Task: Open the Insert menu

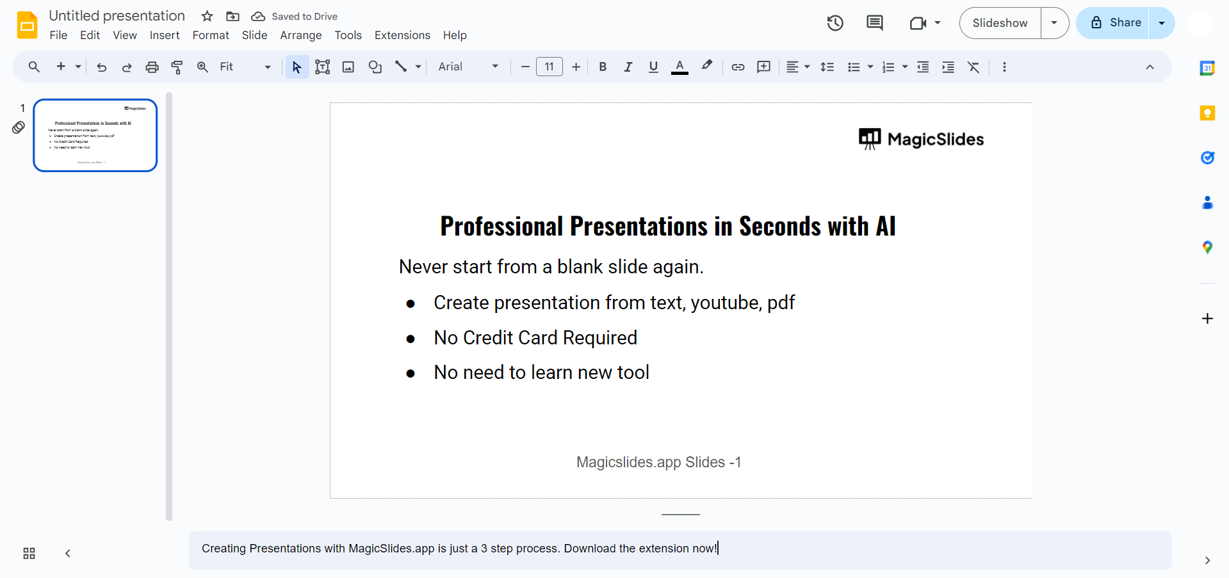Action: click(x=165, y=35)
